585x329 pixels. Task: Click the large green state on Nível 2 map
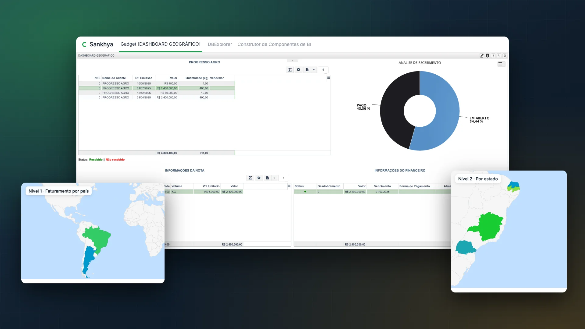489,226
